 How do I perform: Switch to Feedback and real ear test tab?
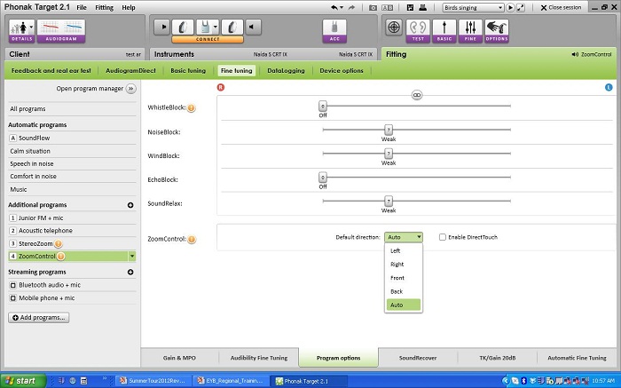51,70
